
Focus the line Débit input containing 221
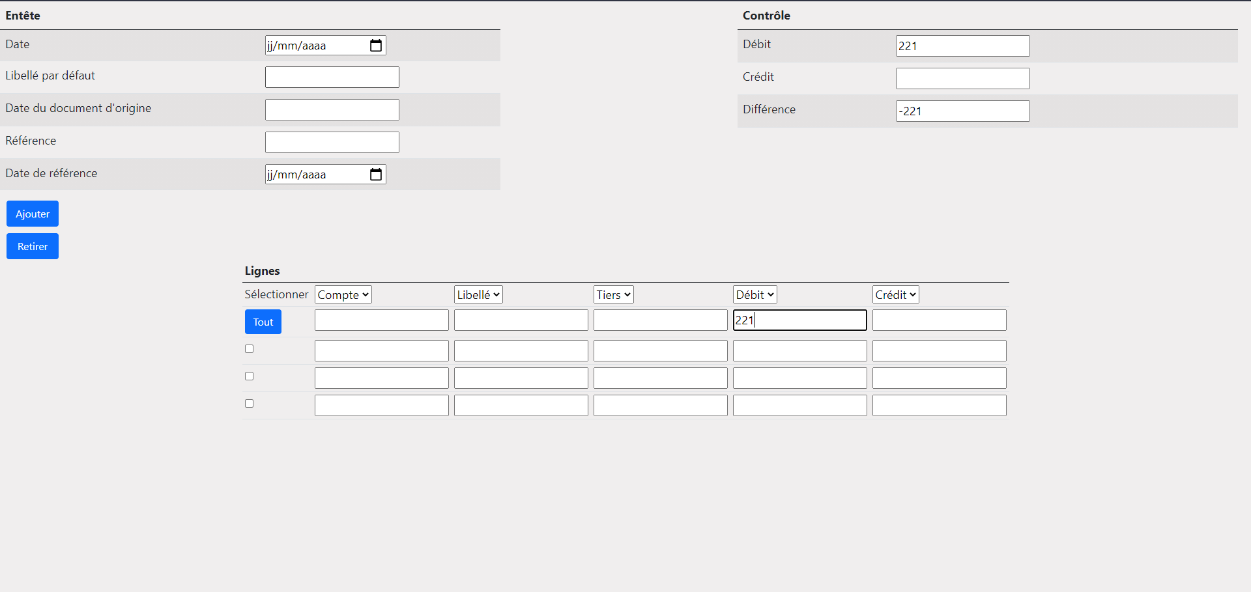799,320
